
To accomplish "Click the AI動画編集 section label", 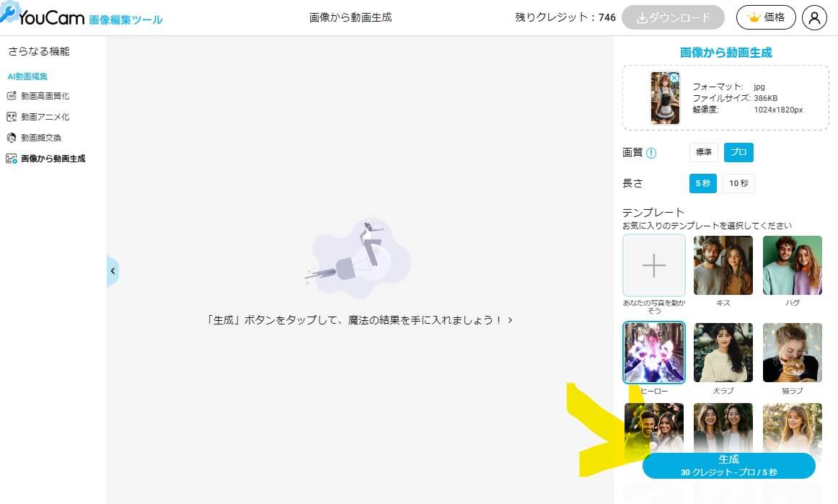I will click(x=28, y=76).
